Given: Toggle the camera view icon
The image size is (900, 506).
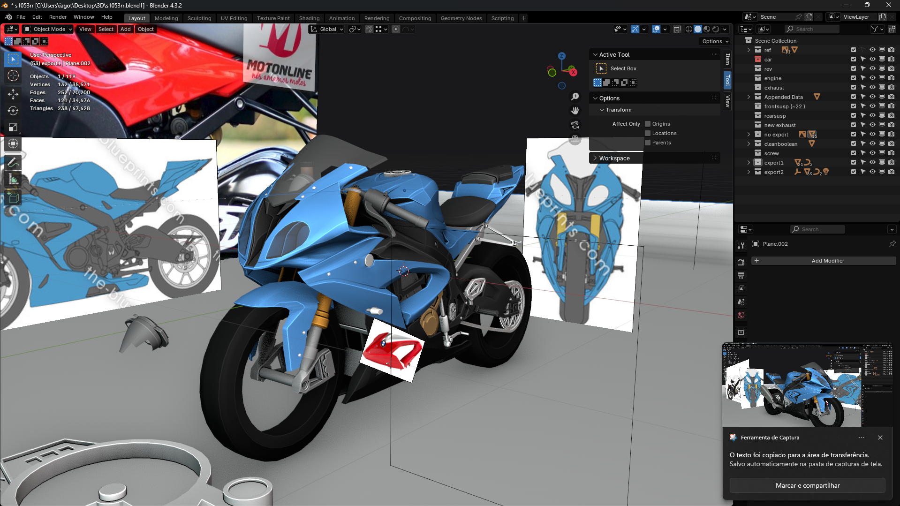Looking at the screenshot, I should pos(575,125).
